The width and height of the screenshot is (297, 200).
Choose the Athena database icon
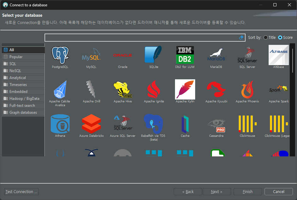pyautogui.click(x=60, y=124)
